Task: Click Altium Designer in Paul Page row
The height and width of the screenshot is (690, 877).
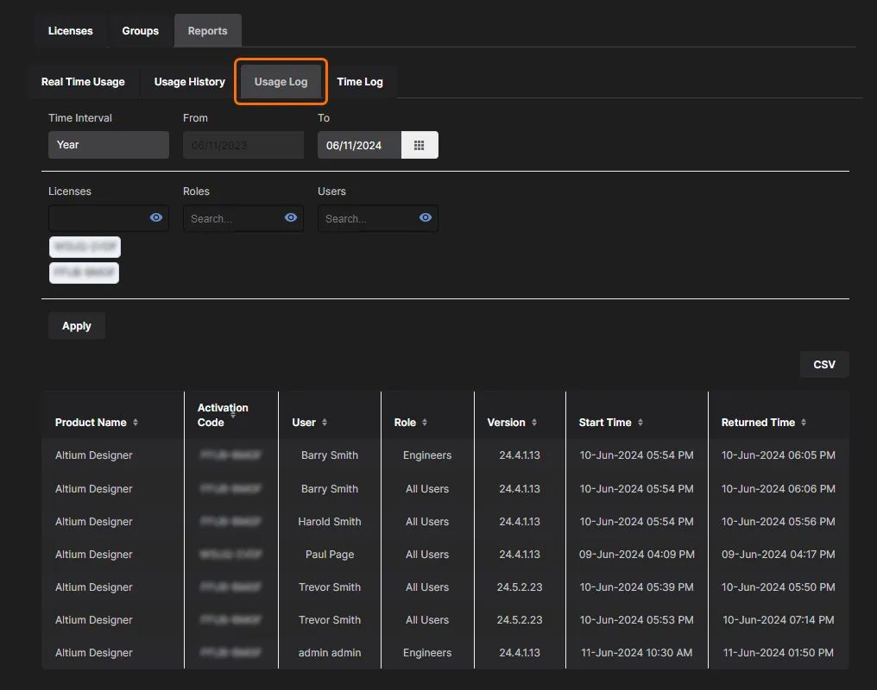Action: click(94, 555)
